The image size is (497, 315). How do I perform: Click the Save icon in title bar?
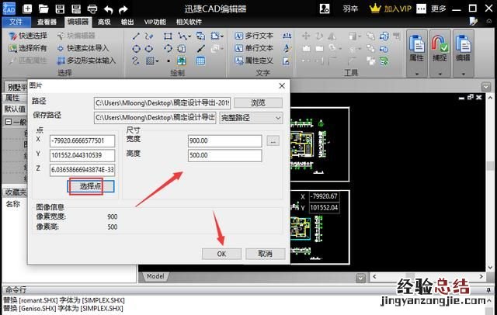[60, 9]
